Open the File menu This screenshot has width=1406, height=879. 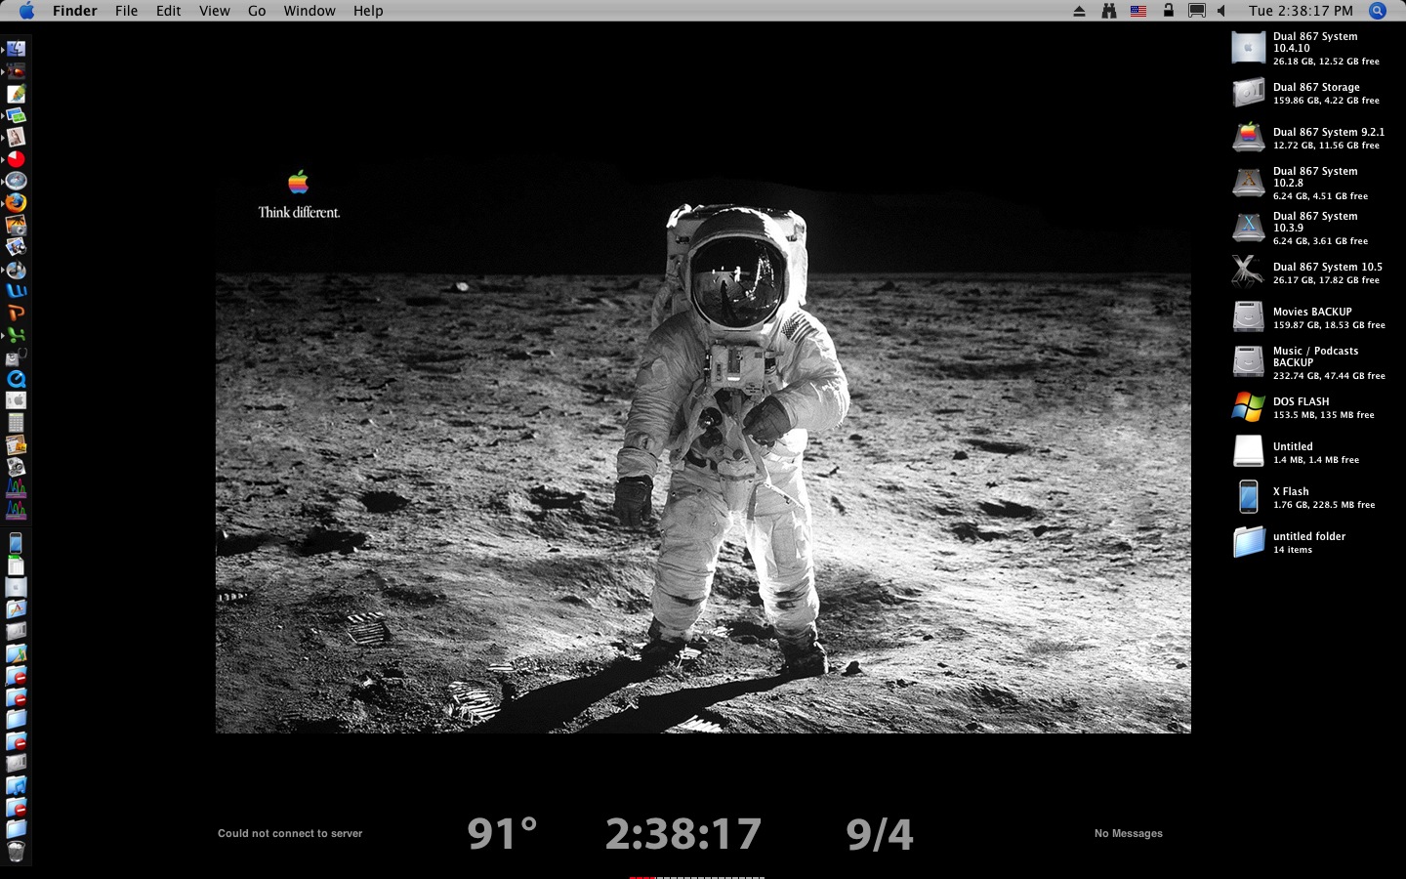pyautogui.click(x=126, y=11)
